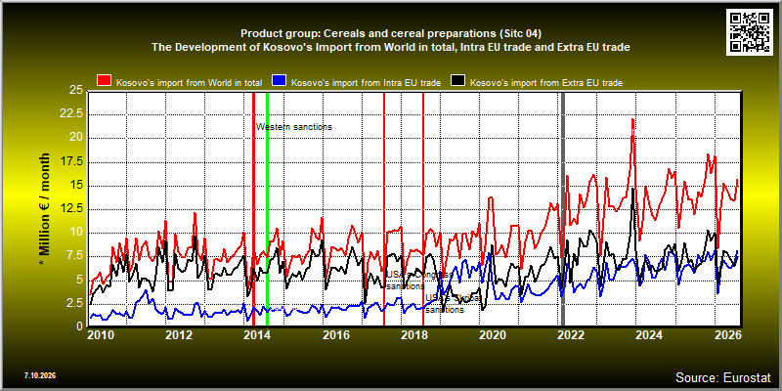Image resolution: width=782 pixels, height=391 pixels.
Task: Click the black legend swatch for Extra EU
Action: [x=457, y=81]
